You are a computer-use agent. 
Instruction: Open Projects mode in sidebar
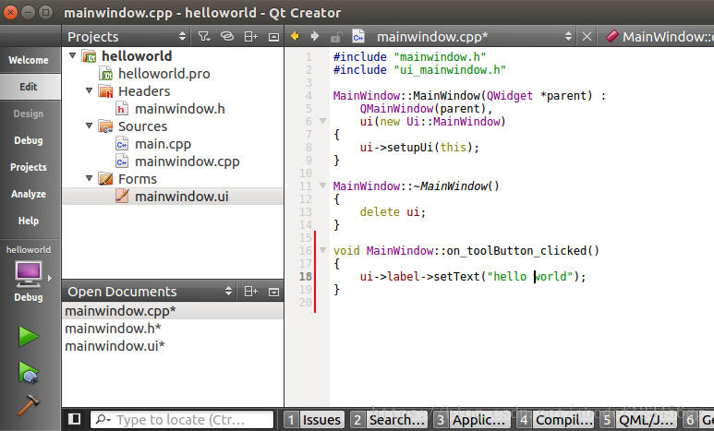(30, 167)
